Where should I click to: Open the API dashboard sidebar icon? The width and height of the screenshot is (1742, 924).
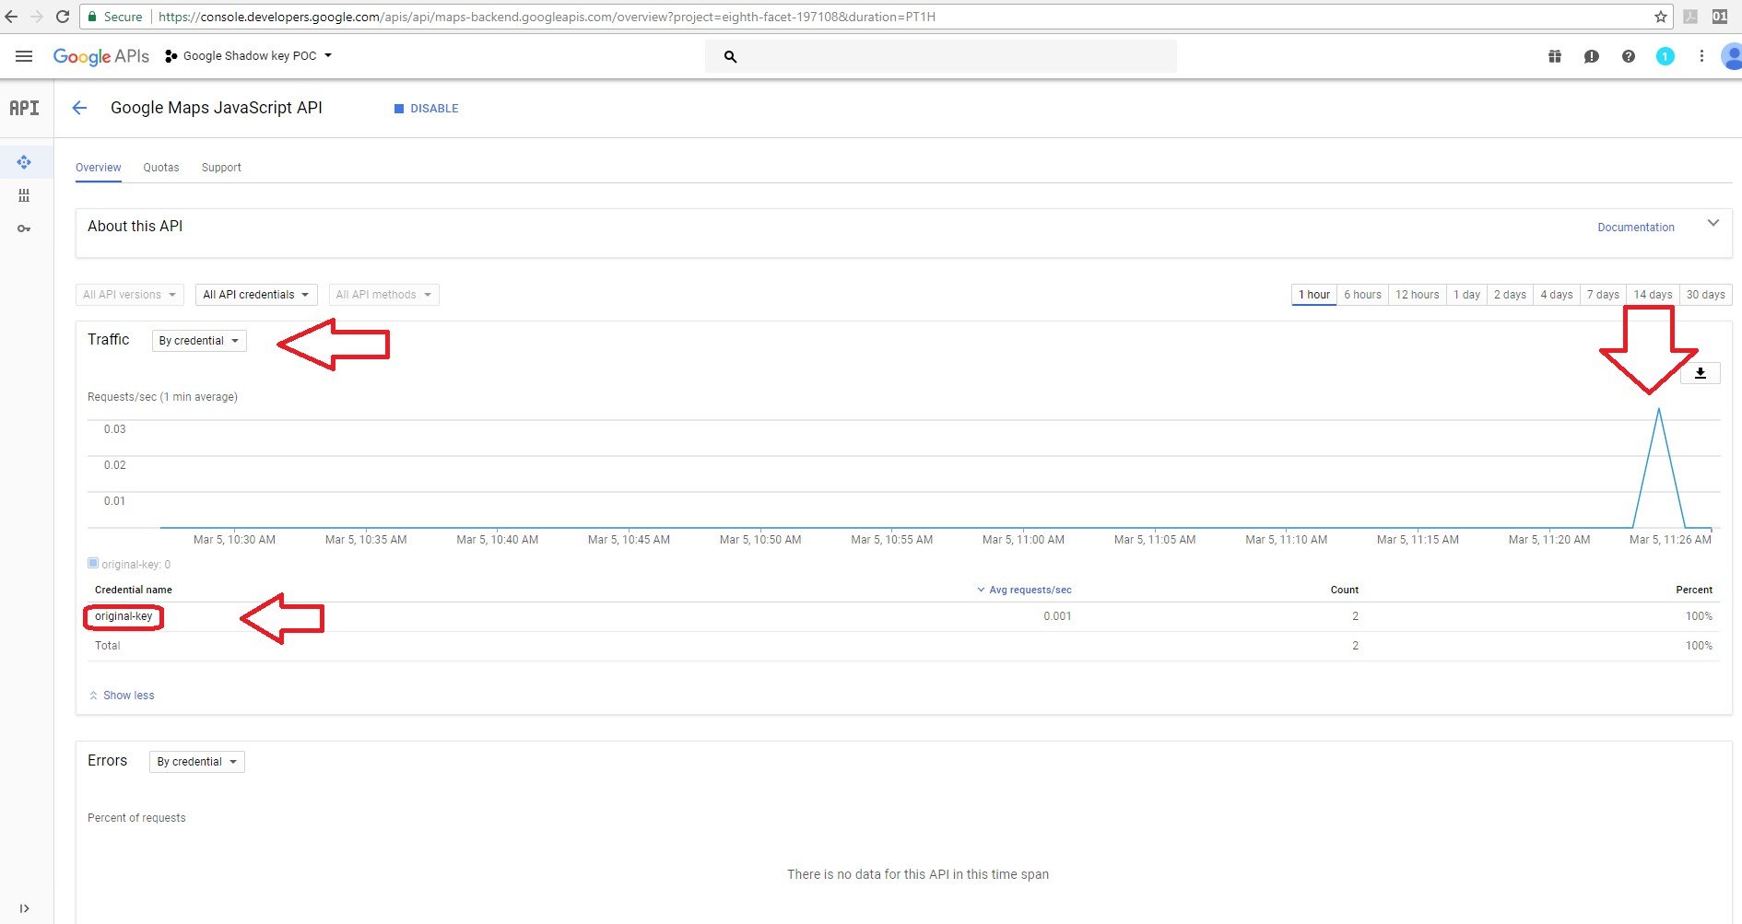click(x=24, y=162)
